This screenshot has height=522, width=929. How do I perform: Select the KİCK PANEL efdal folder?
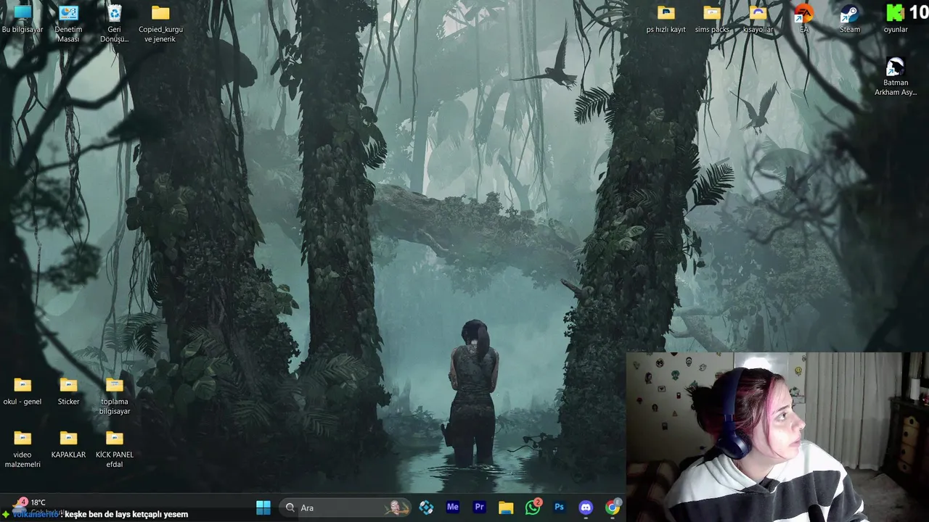pyautogui.click(x=114, y=449)
